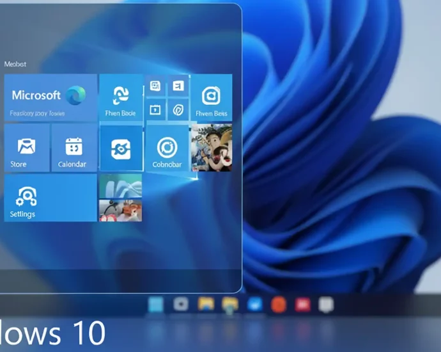441x352 pixels.
Task: Open the abstract teal wave image tile
Action: [x=121, y=186]
